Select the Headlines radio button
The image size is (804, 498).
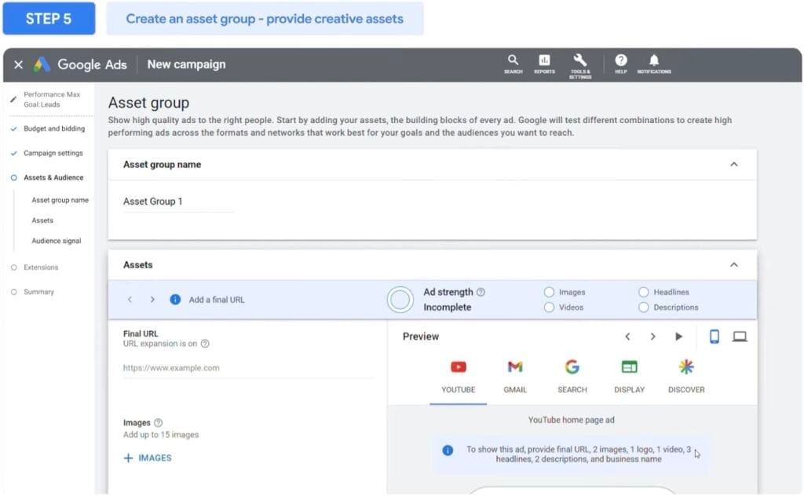click(645, 291)
